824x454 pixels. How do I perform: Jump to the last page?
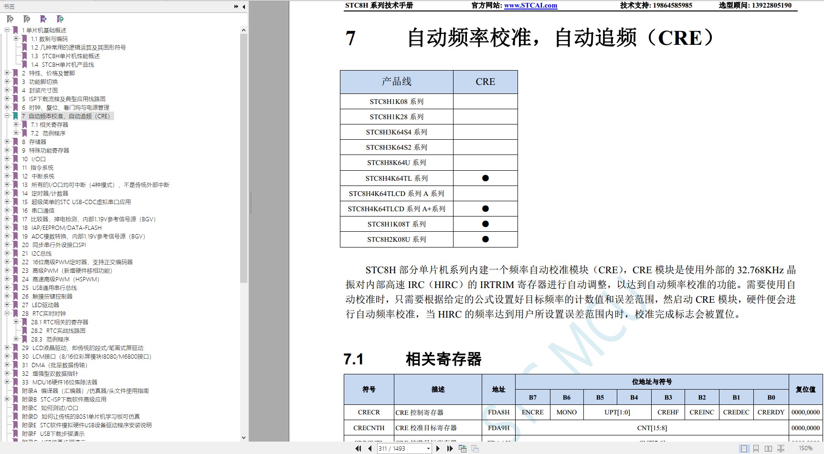point(449,448)
